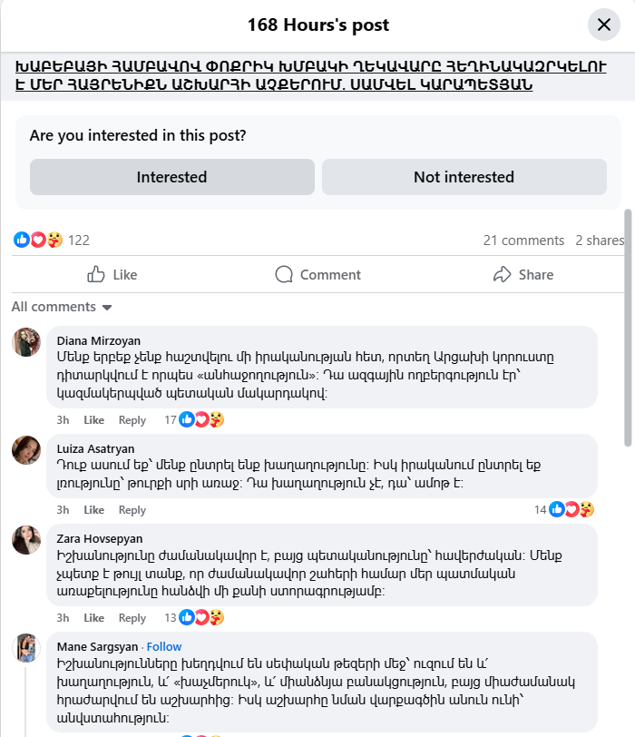Viewport: 635px width, 737px height.
Task: Click the Share arrow icon
Action: click(x=503, y=274)
